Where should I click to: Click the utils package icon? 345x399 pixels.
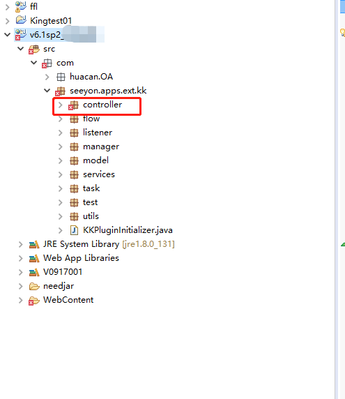coord(74,216)
